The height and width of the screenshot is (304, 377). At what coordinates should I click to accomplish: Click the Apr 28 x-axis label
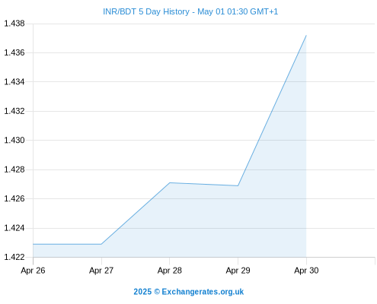pyautogui.click(x=170, y=271)
